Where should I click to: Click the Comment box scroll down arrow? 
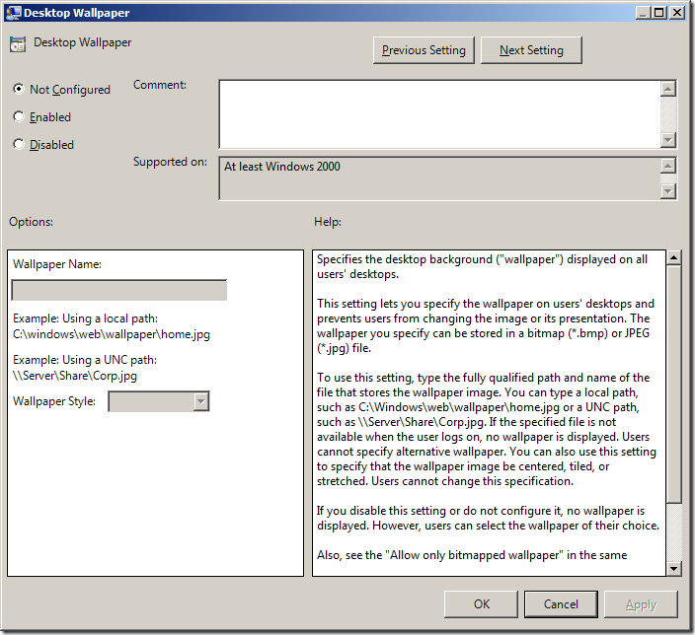pos(668,140)
